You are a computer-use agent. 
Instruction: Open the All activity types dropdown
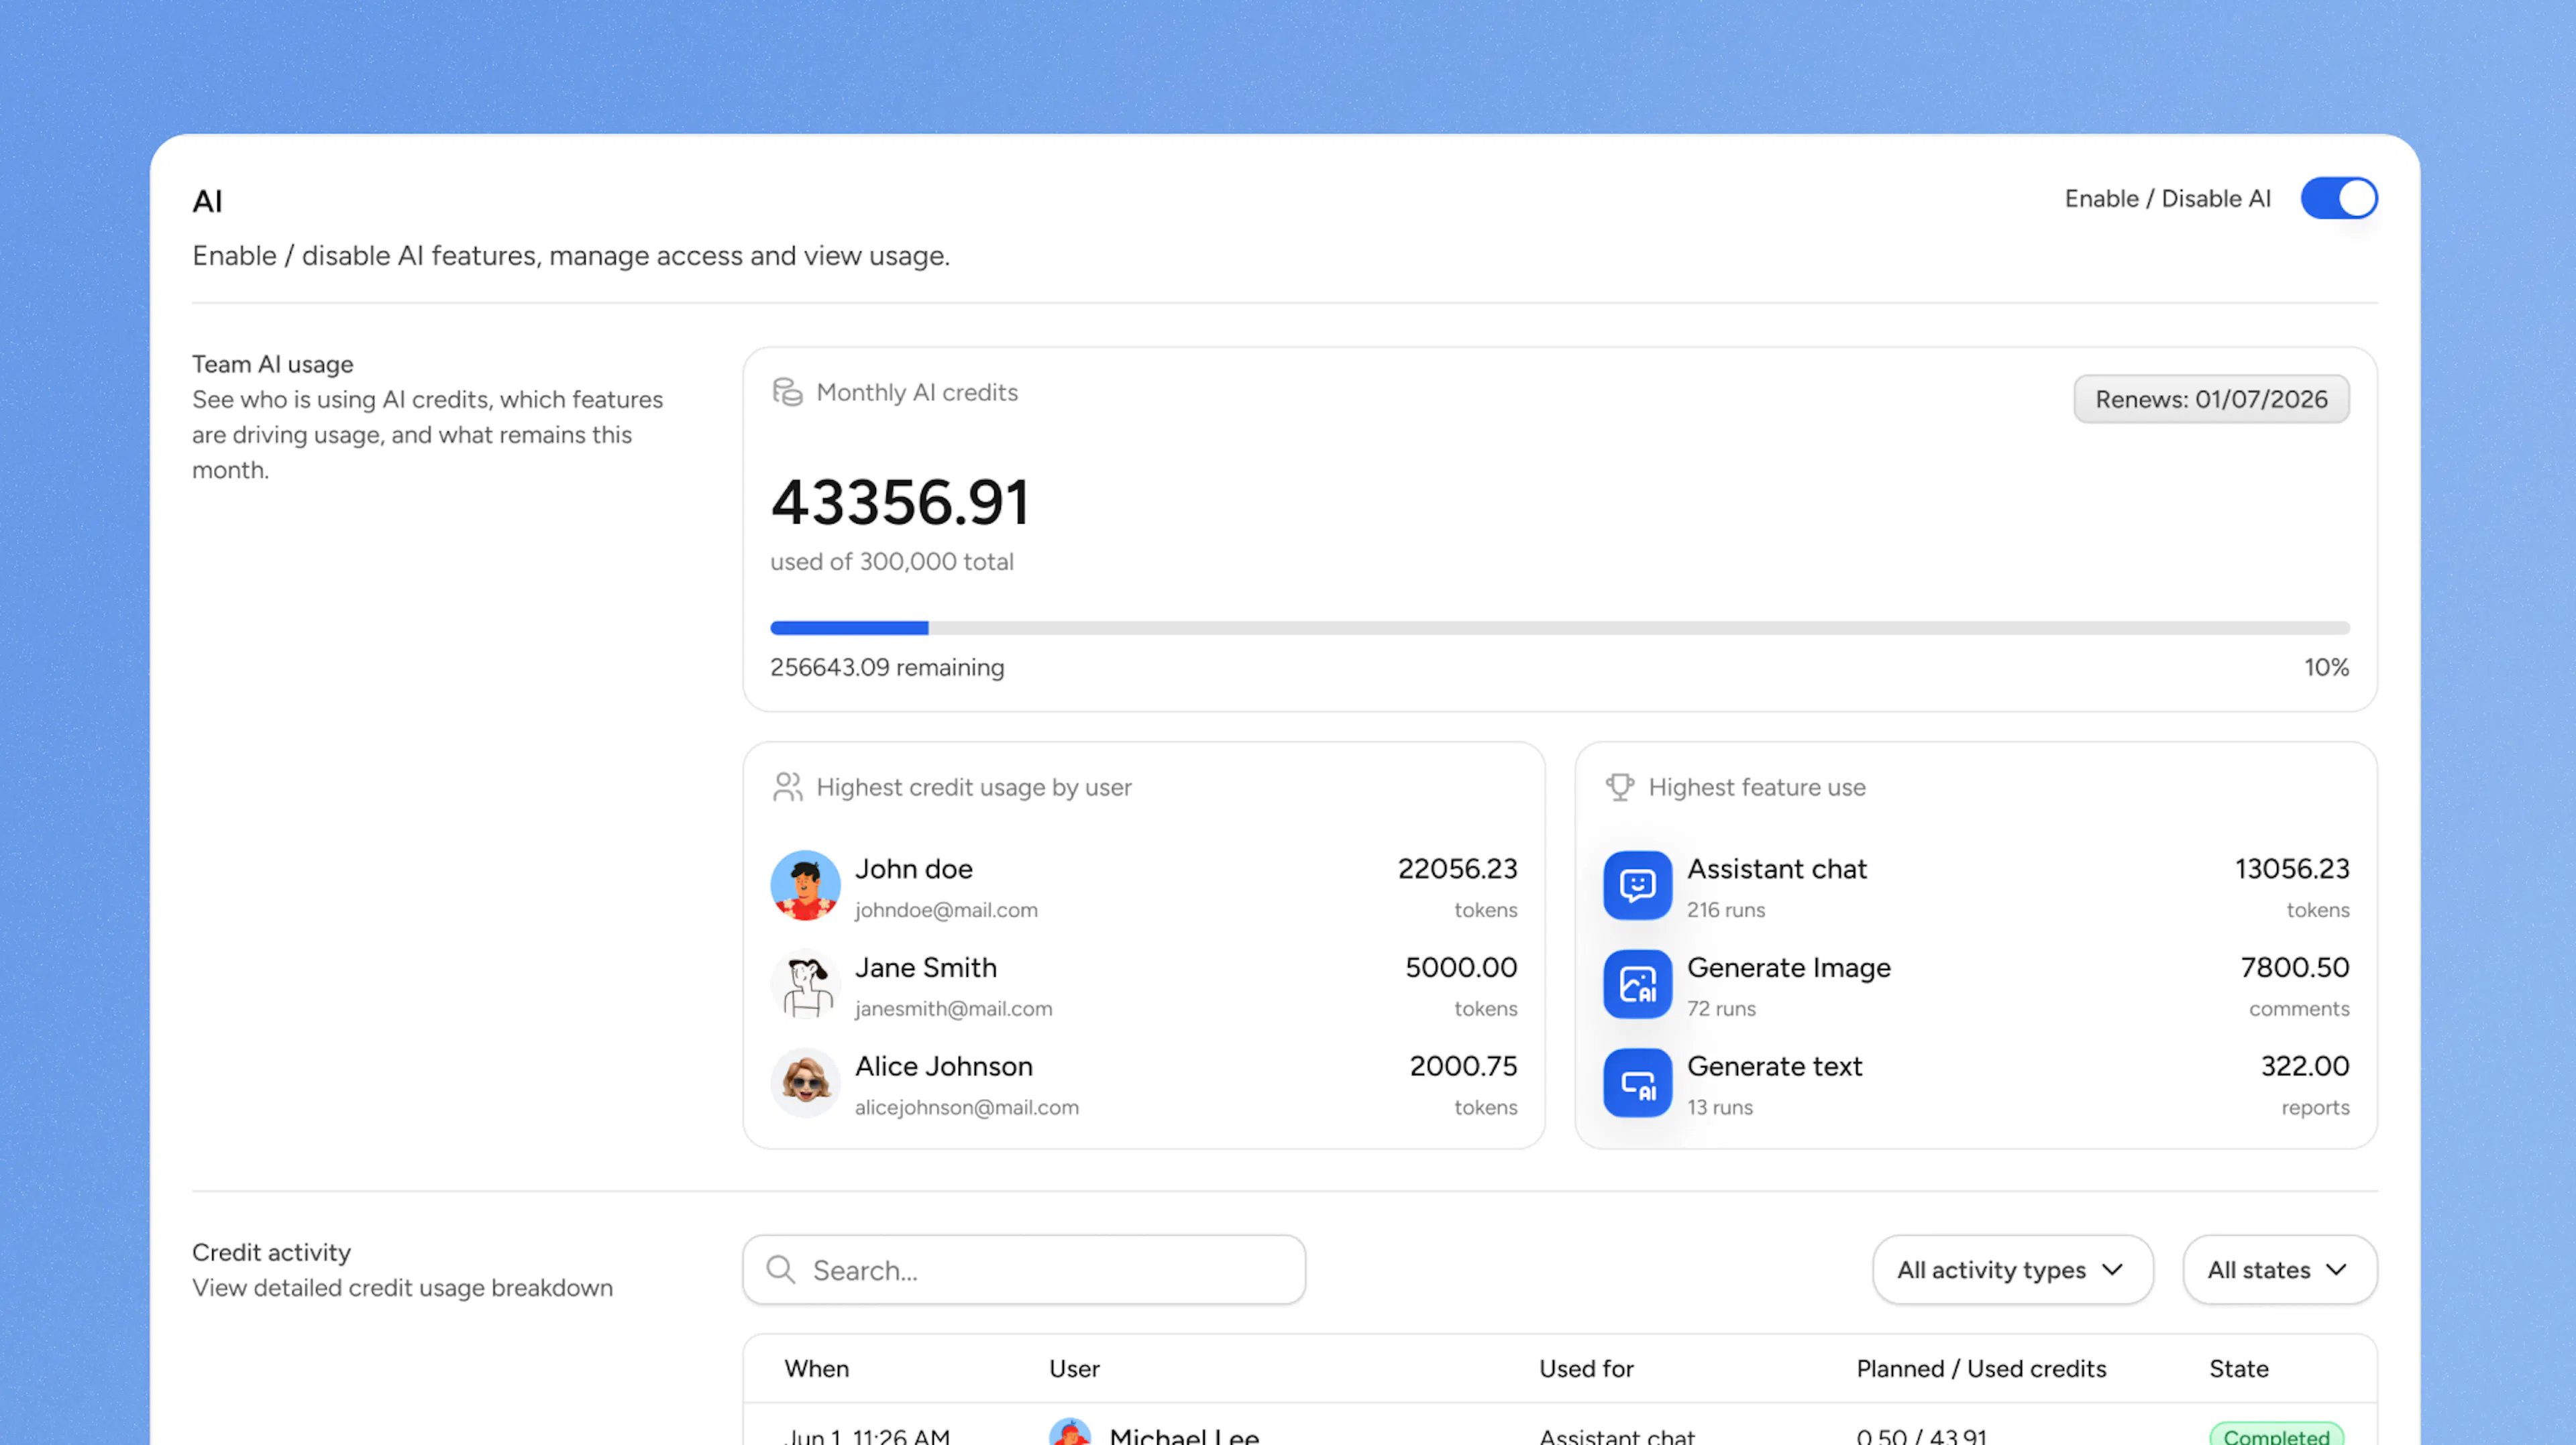(x=2012, y=1270)
